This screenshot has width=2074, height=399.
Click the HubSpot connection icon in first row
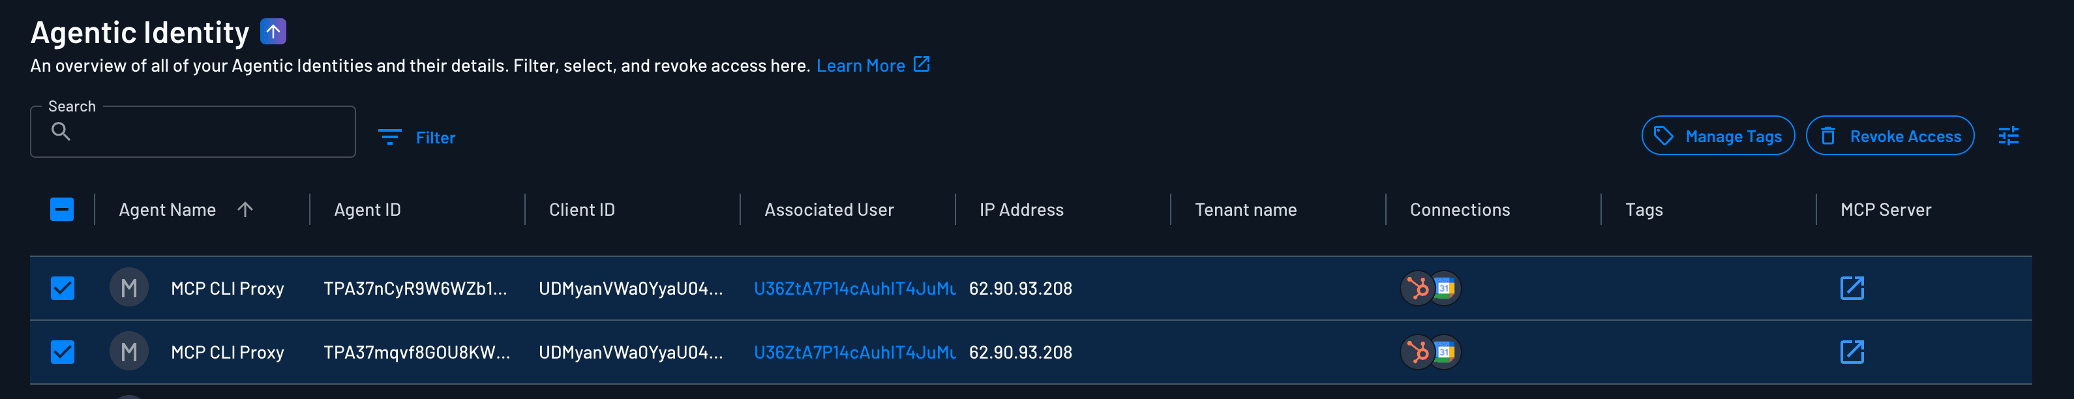pos(1417,288)
